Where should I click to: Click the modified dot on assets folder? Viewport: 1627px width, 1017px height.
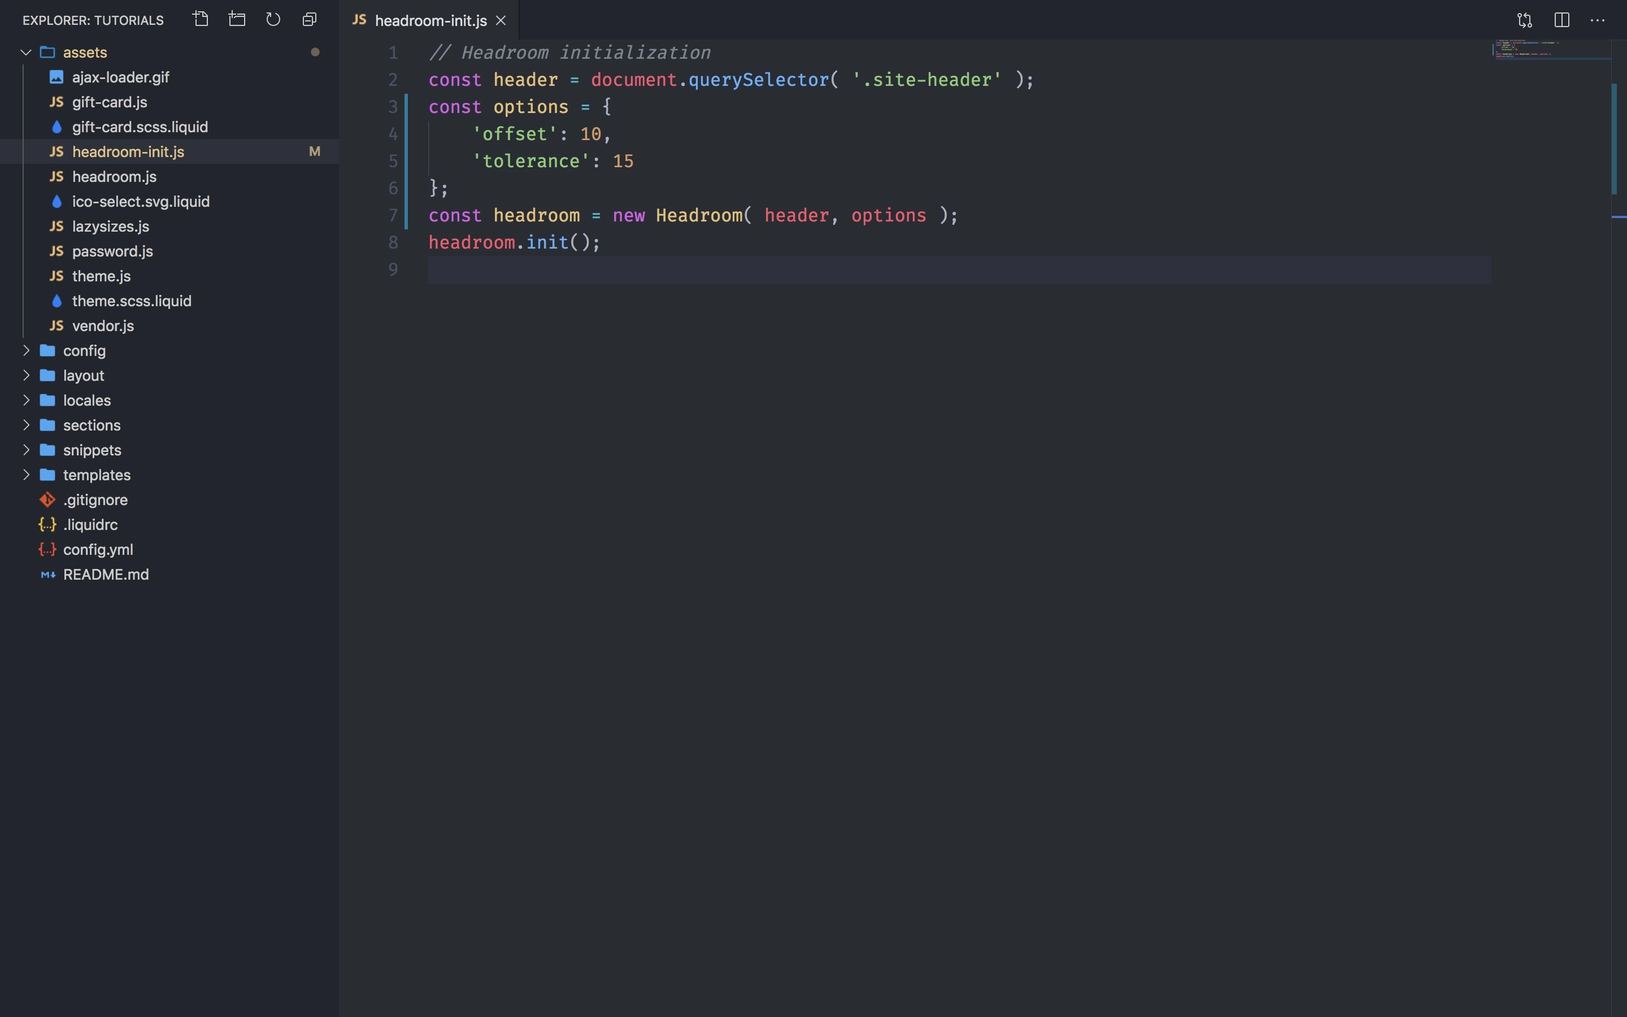[x=315, y=53]
